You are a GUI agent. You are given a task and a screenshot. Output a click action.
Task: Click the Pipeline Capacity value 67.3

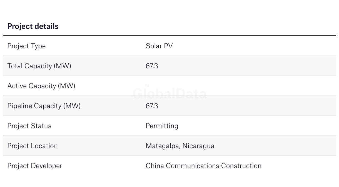(152, 106)
